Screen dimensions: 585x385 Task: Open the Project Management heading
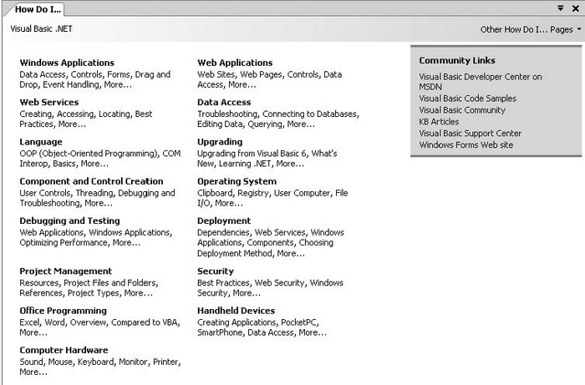[66, 271]
